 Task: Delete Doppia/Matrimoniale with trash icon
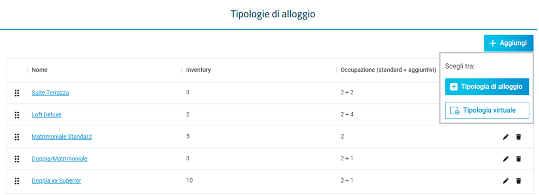point(519,159)
